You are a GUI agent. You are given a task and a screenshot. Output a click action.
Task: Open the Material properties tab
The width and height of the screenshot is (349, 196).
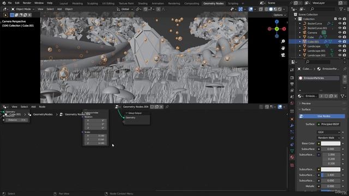292,157
